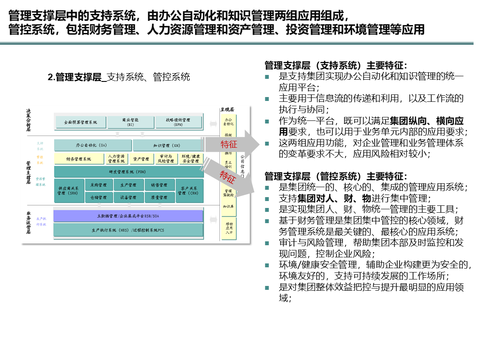
Task: Click bullet starting 基于财务管理是集团集中管控
Action: point(371,226)
